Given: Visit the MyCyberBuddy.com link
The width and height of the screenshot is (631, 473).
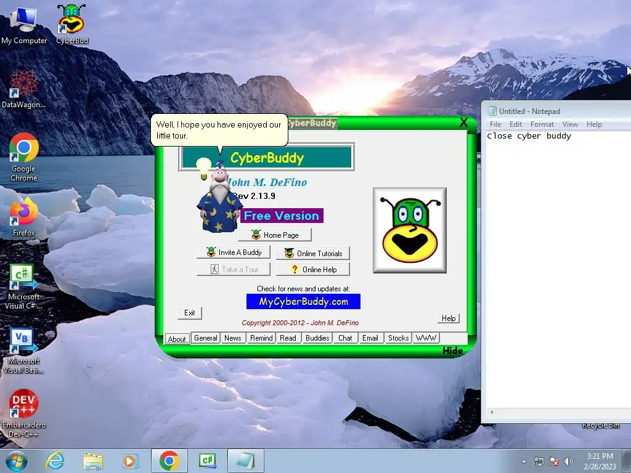Looking at the screenshot, I should (x=303, y=302).
